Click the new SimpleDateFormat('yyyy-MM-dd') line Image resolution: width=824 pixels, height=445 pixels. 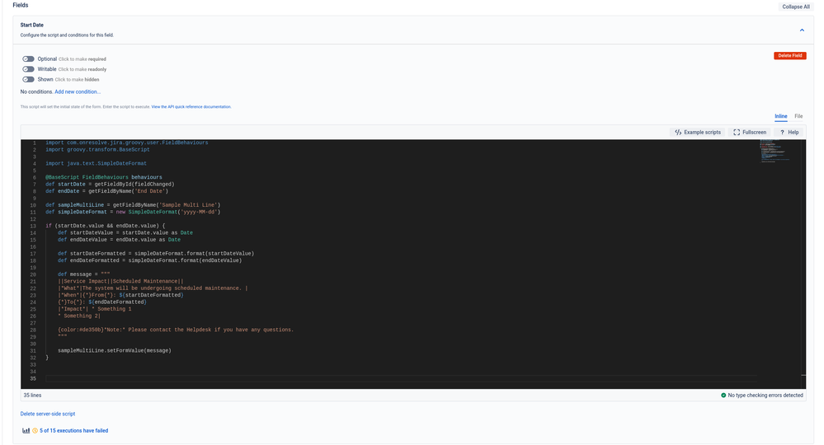click(133, 212)
